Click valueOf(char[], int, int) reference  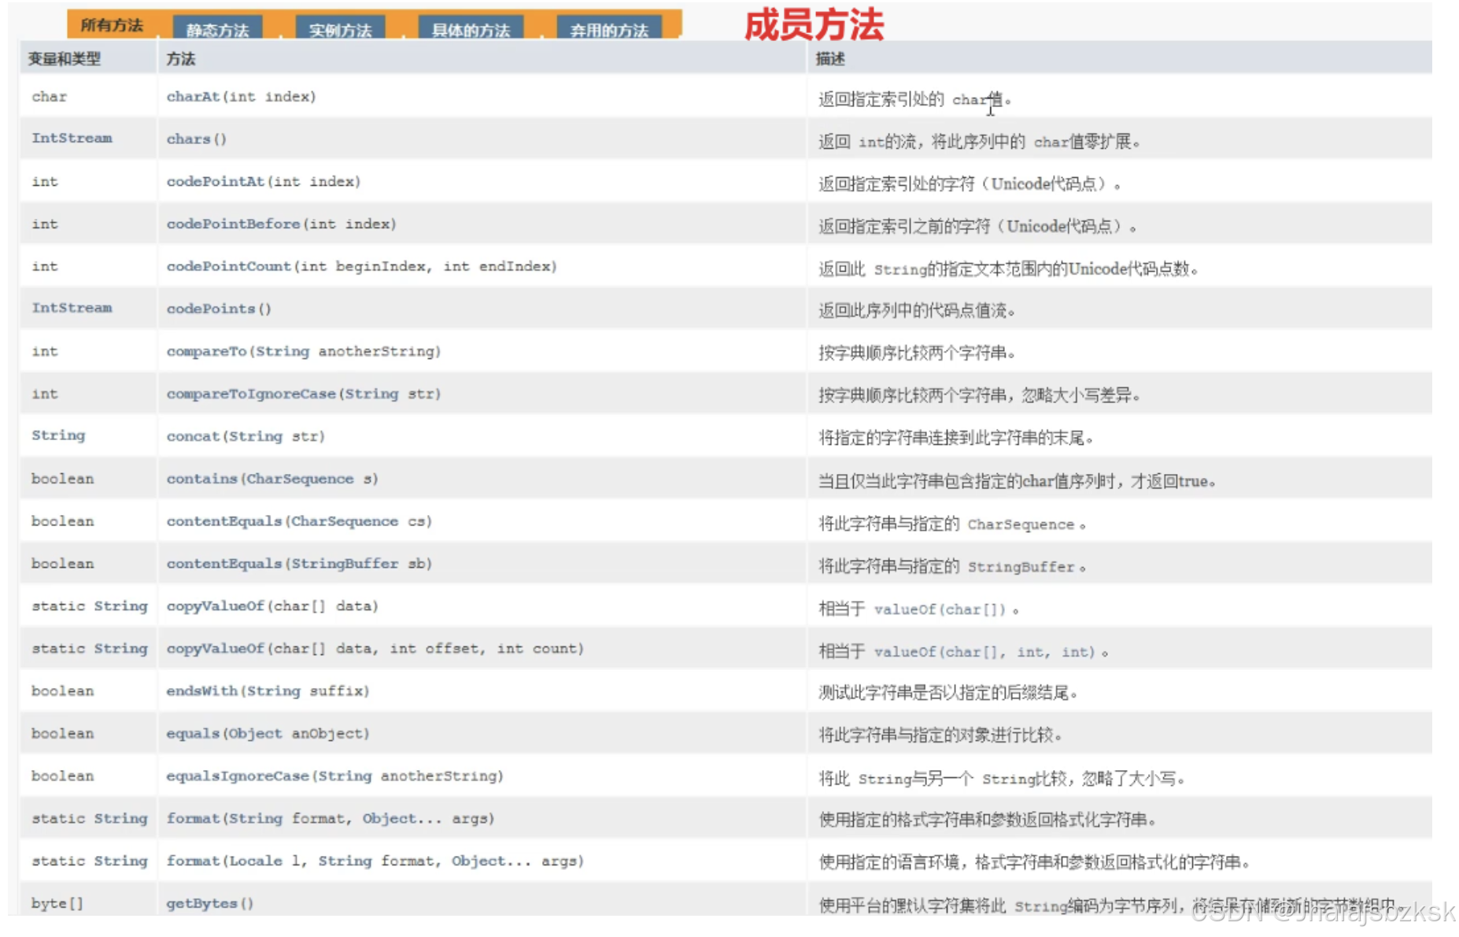[984, 652]
